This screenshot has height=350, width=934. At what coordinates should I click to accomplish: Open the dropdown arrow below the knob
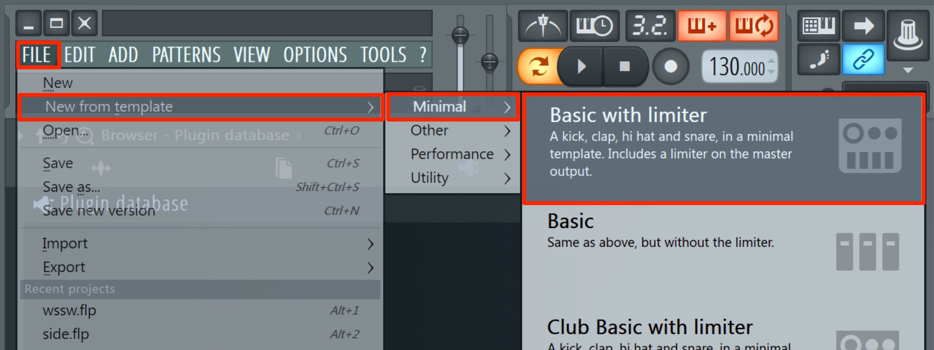click(908, 71)
